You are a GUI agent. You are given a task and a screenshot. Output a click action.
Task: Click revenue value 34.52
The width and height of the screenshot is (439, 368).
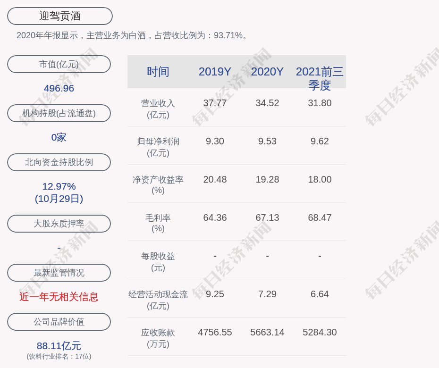point(267,103)
